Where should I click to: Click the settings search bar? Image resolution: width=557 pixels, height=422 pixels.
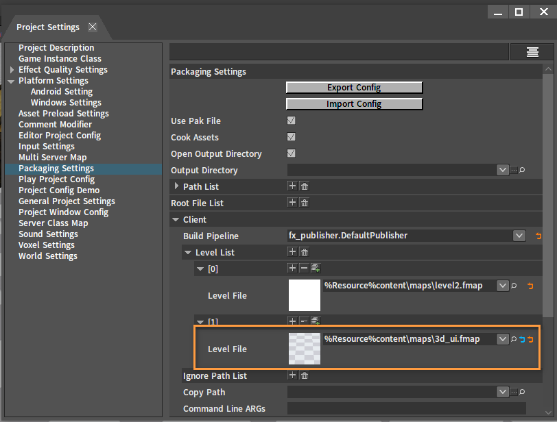[339, 52]
